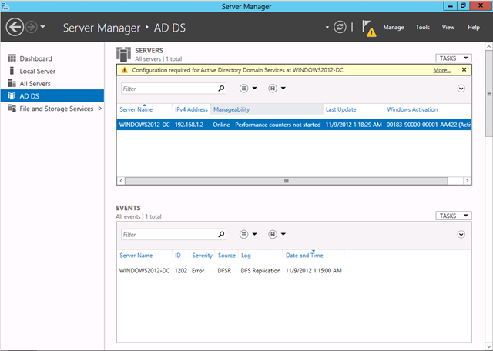Viewport: 493px width, 351px height.
Task: Click the Servers section icon beside heading
Action: tap(123, 55)
